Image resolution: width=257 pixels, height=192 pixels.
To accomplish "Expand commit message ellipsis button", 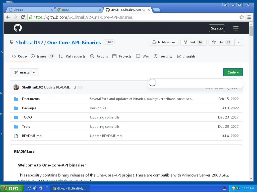I will point(80,88).
